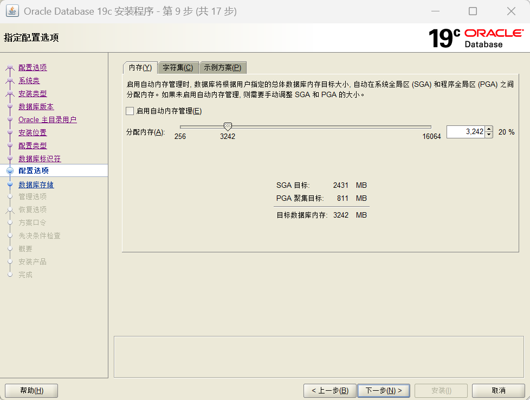Click the 目标数据库内存 value 3242

click(341, 215)
